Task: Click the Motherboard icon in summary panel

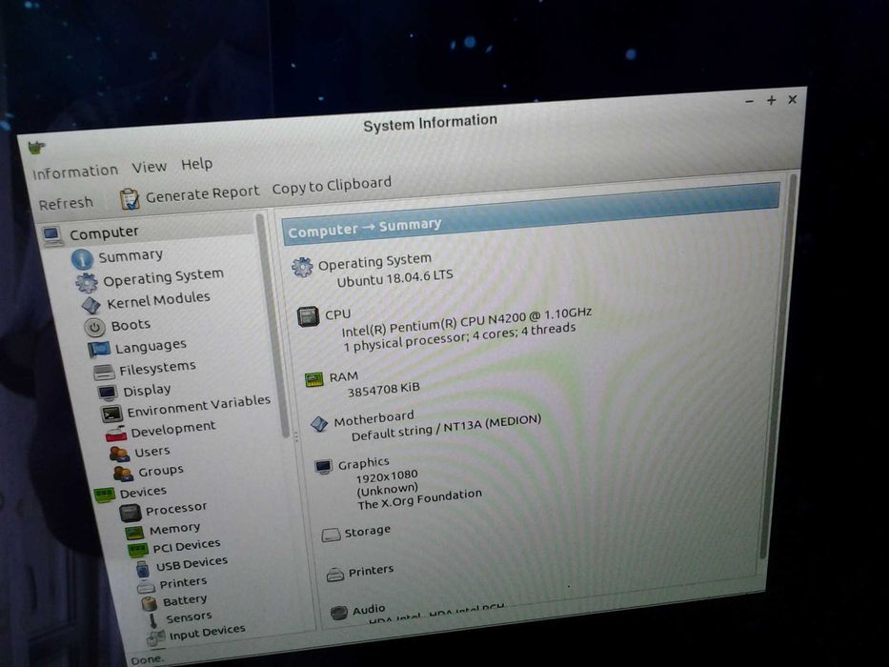Action: [319, 424]
